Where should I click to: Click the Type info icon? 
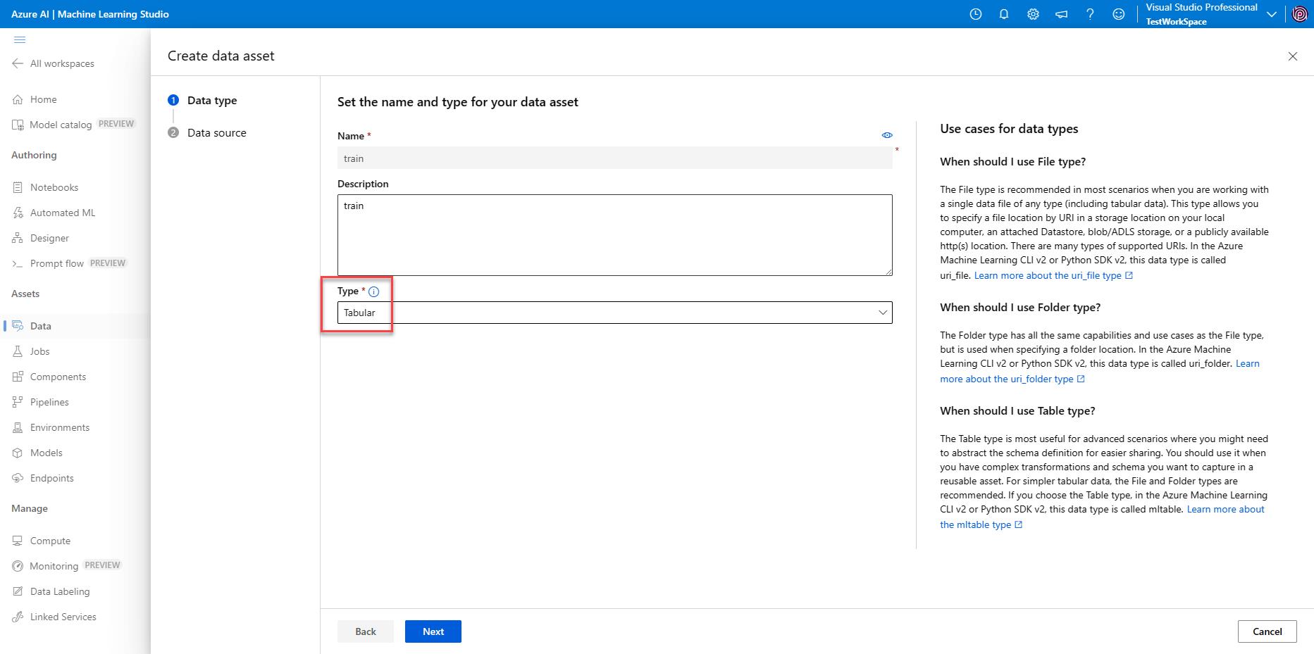click(x=374, y=291)
